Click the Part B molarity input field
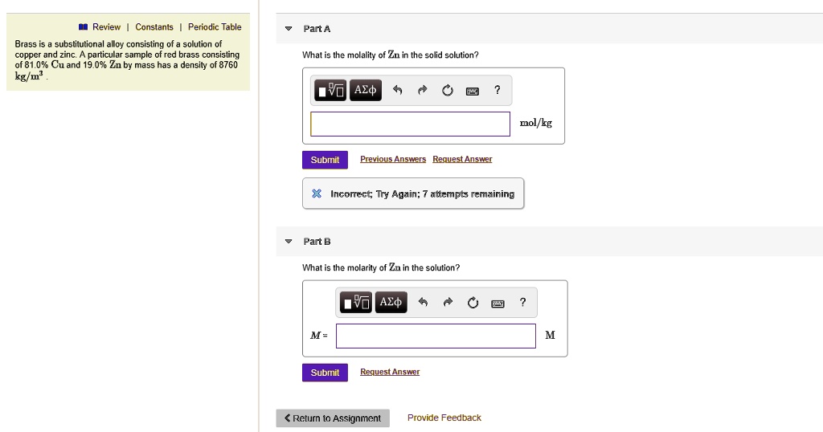The width and height of the screenshot is (823, 432). (436, 336)
